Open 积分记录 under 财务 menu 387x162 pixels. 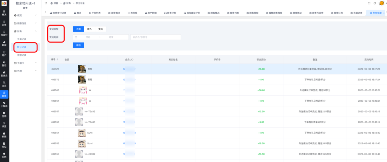[x=22, y=47]
